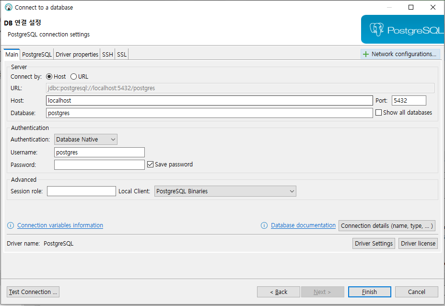Click the Port field showing 5432

409,101
